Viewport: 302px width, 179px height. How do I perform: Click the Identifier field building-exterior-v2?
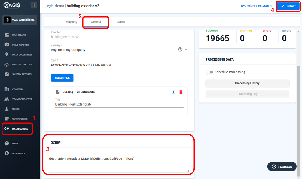coord(119,37)
